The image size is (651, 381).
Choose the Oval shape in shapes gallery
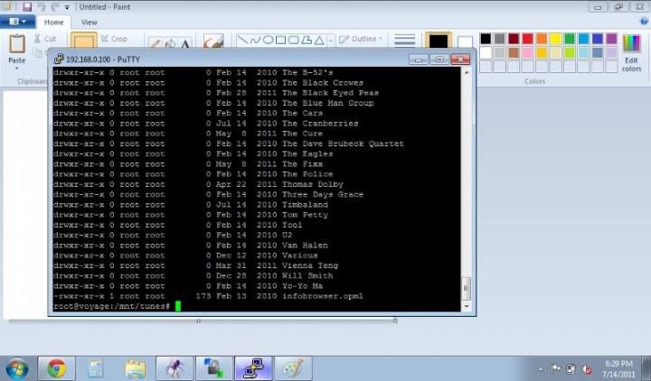click(x=269, y=40)
